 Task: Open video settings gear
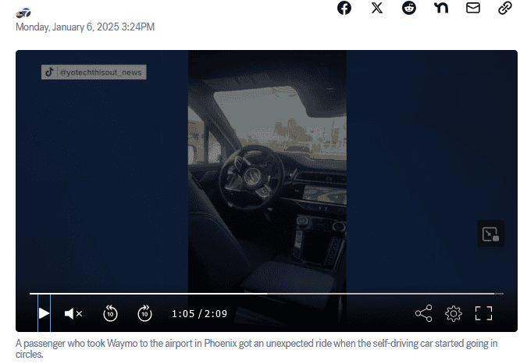pos(454,313)
